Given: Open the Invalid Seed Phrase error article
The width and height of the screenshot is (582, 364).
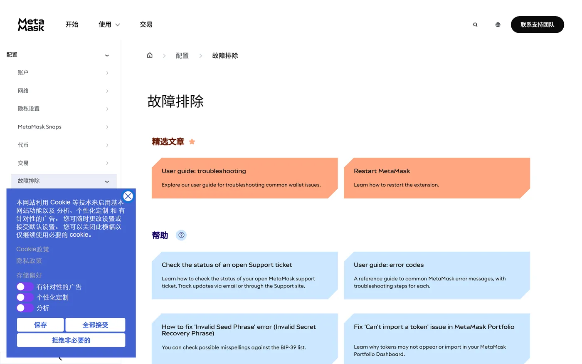Looking at the screenshot, I should tap(244, 339).
